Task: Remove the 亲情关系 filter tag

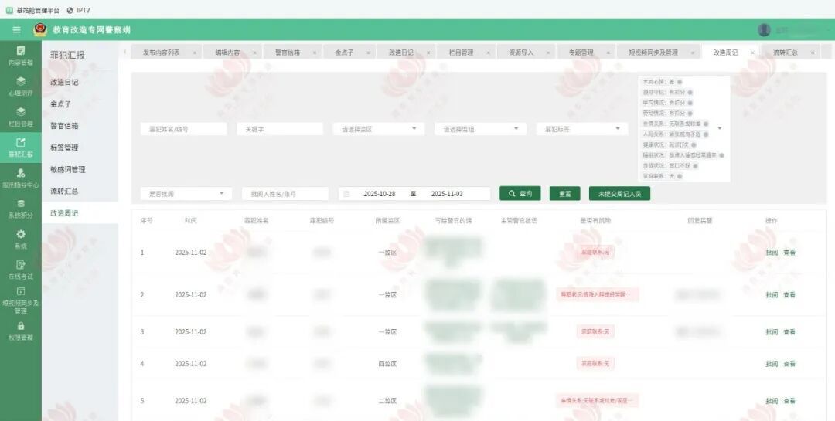Action: click(706, 124)
